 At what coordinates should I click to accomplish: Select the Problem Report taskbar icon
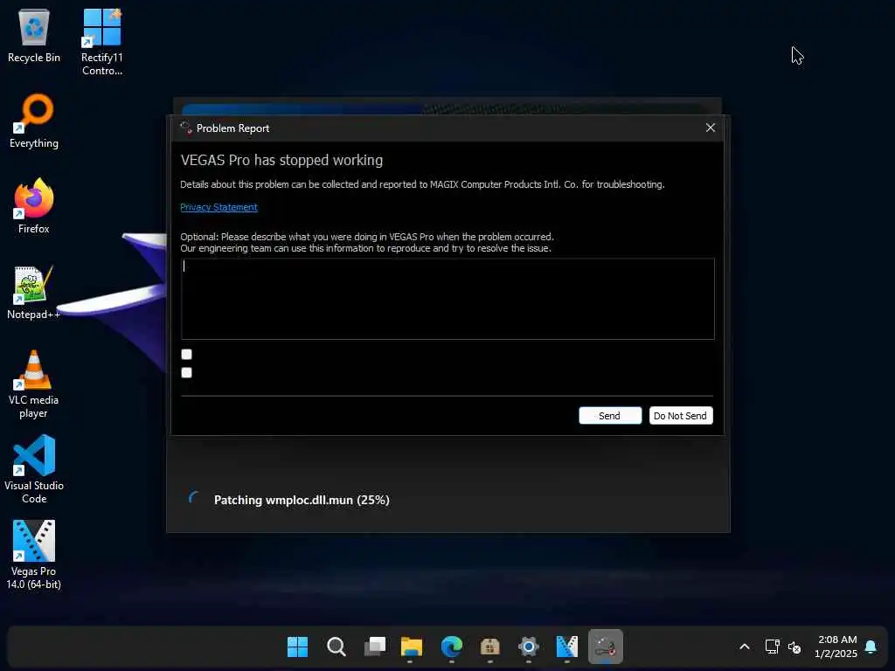[x=605, y=647]
